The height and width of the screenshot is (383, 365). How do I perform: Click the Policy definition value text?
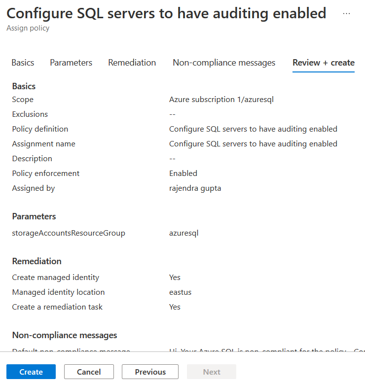253,129
